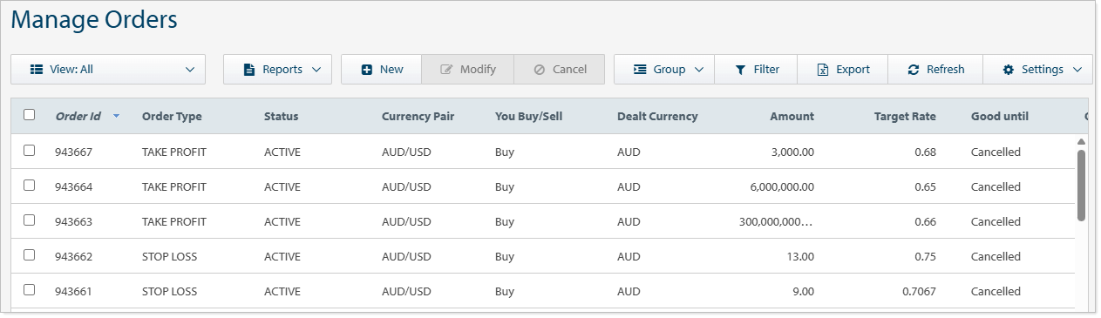Click order id 943662
Viewport: 1101px width, 318px height.
pyautogui.click(x=73, y=256)
